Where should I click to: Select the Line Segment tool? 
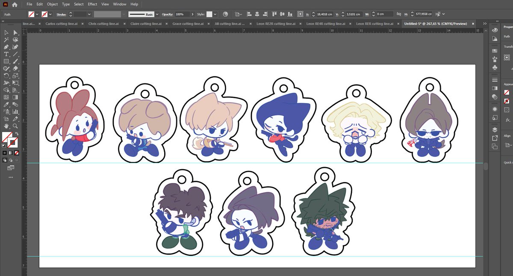coord(15,54)
